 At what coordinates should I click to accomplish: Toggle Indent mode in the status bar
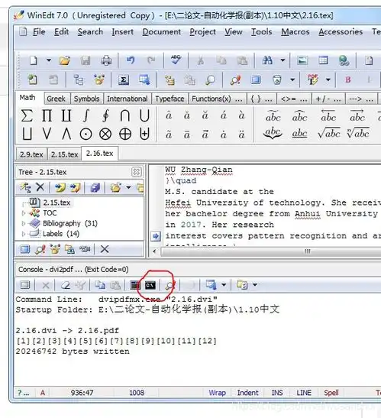point(247,393)
